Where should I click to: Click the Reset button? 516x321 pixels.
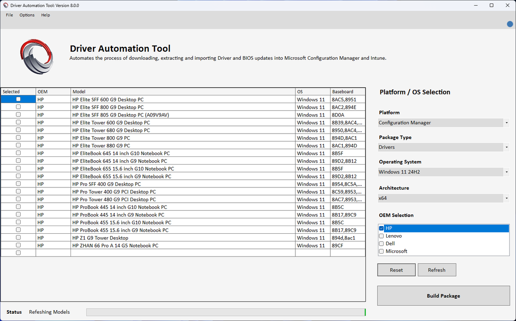point(396,270)
